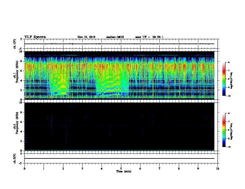Click the ch.2 spectrogram color scale bar
The width and height of the screenshot is (245, 189).
224,130
